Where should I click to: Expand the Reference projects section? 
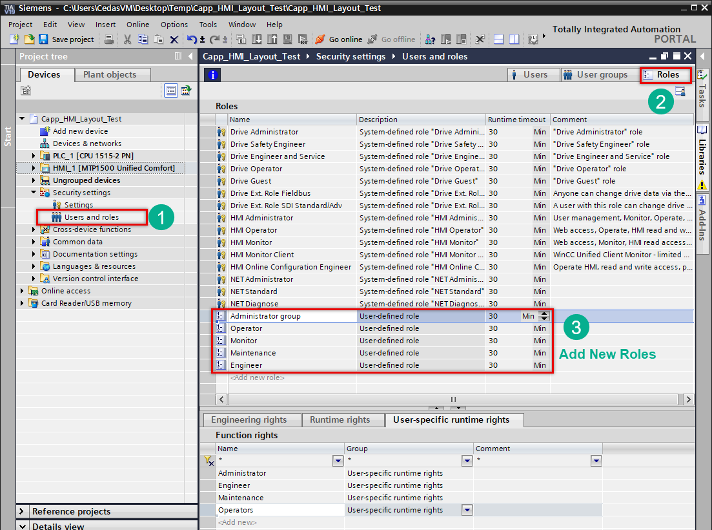coord(23,511)
